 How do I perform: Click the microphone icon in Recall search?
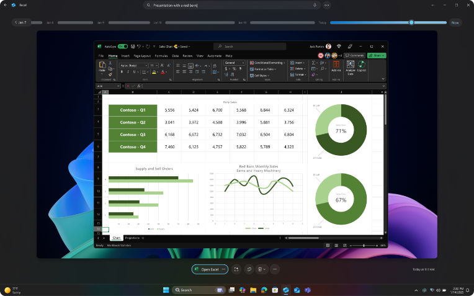[x=315, y=5]
